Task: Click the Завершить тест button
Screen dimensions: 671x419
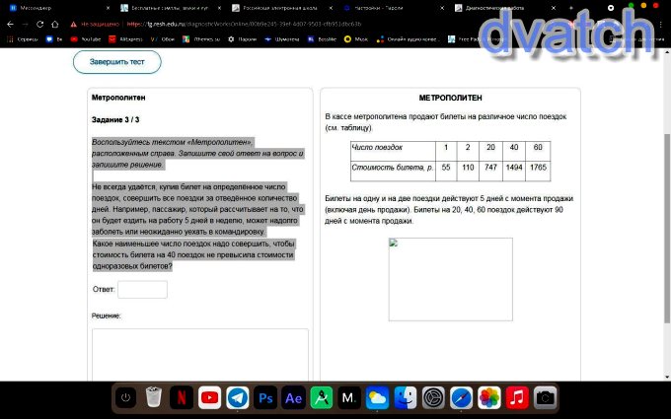Action: coord(116,61)
